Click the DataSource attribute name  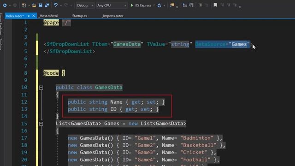210,44
